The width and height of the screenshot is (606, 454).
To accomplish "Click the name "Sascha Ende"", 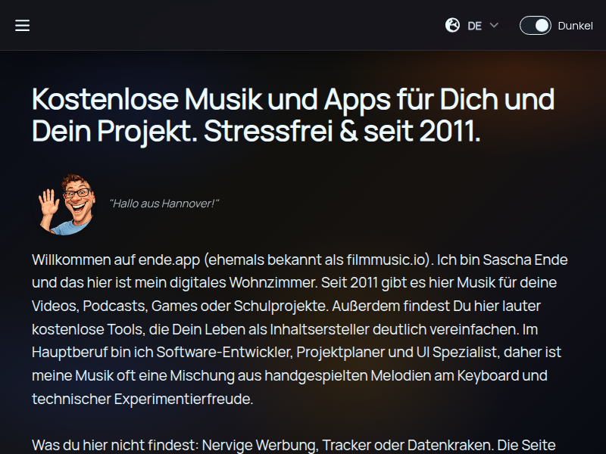I will click(x=525, y=260).
